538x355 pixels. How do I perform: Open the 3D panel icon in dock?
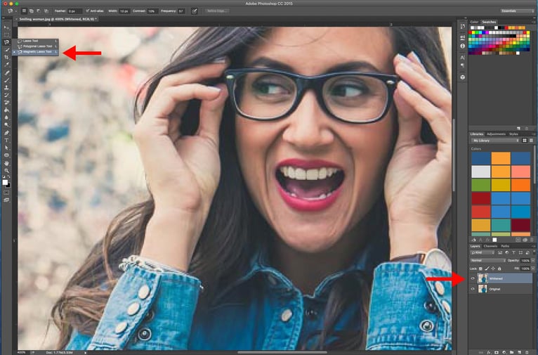pos(463,77)
